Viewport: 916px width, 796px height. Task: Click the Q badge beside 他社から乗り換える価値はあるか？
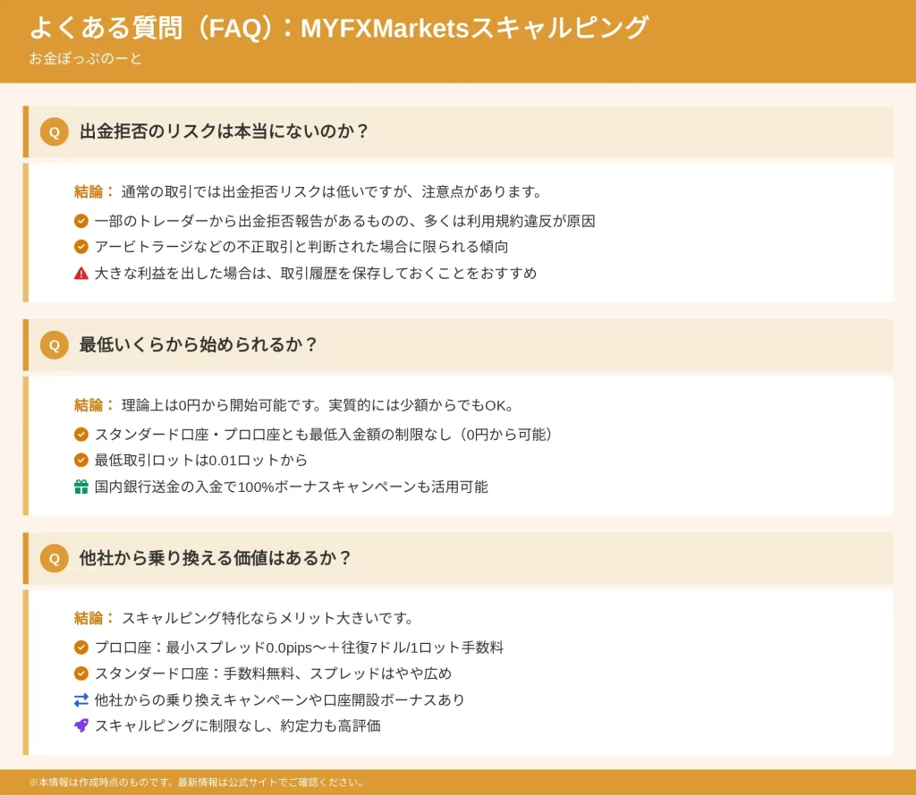click(55, 558)
